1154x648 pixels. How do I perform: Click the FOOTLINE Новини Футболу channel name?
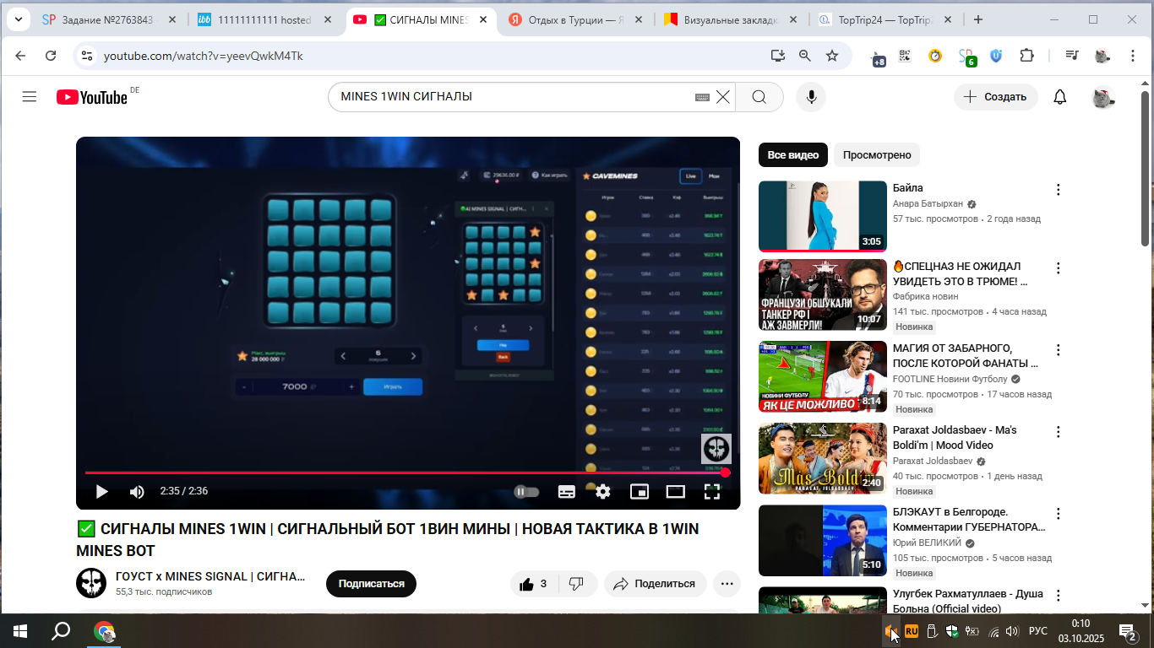[x=950, y=379]
